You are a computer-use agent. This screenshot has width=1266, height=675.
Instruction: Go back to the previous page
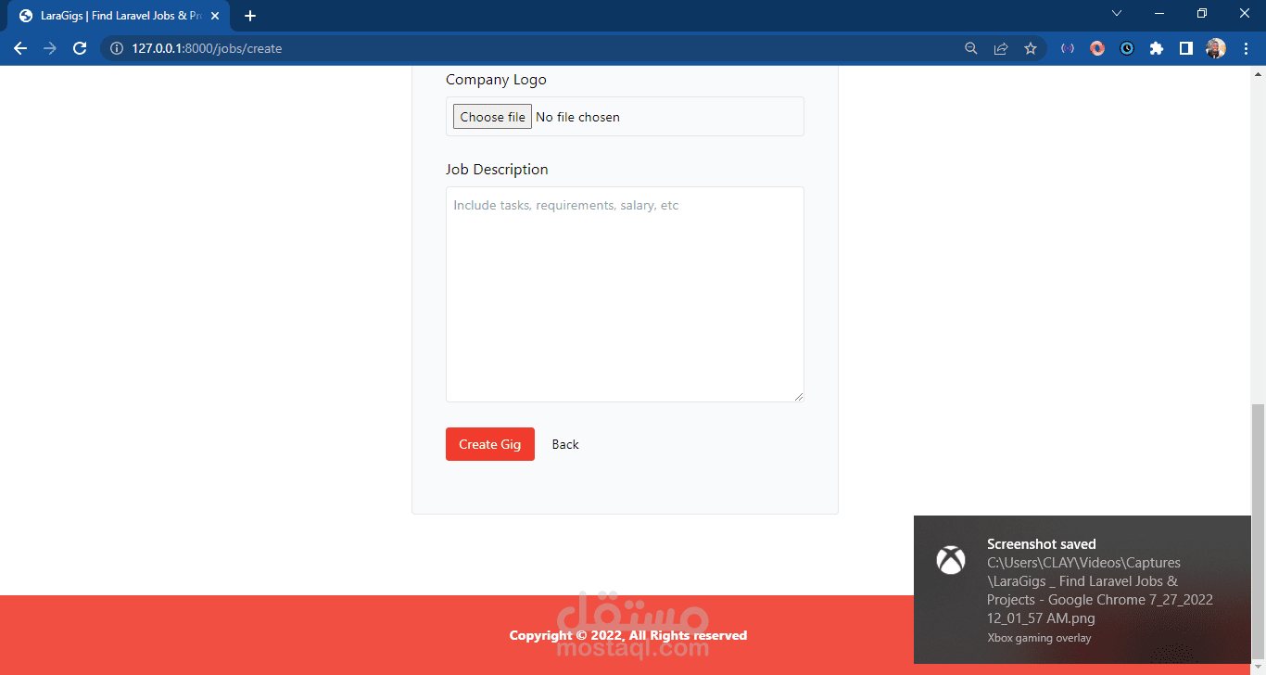click(x=20, y=48)
